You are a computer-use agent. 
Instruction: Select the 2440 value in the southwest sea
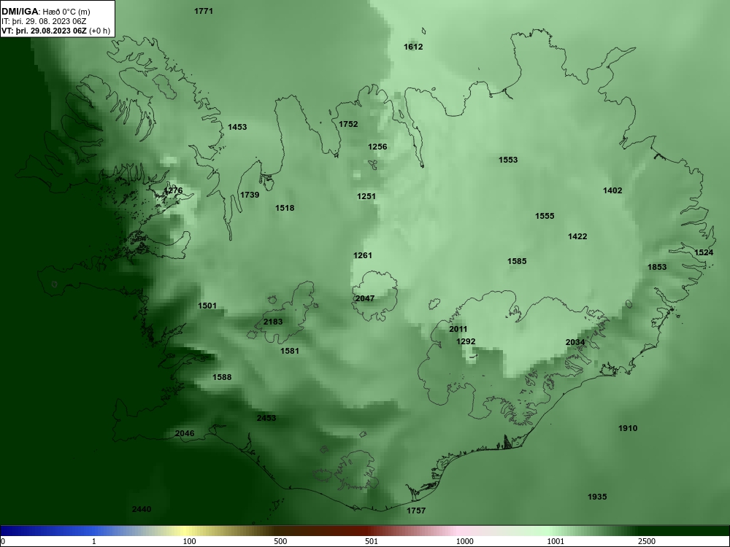[142, 509]
